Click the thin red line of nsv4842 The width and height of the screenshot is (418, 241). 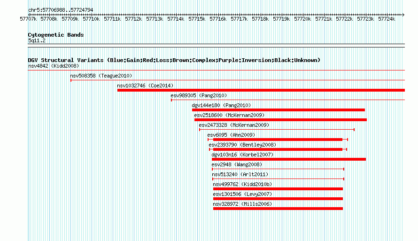pyautogui.click(x=216, y=70)
